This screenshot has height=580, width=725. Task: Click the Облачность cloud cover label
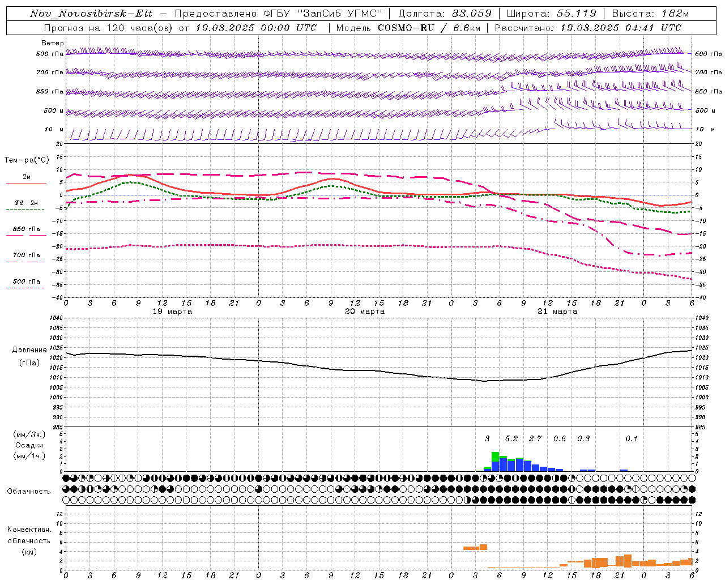pos(29,492)
